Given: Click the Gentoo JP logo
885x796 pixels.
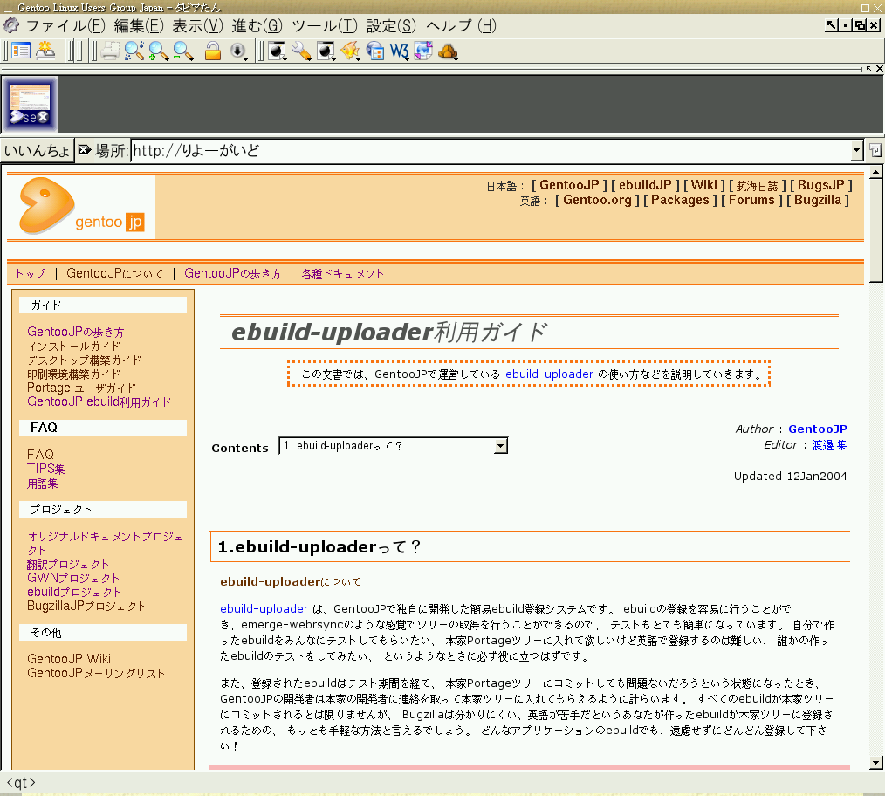Looking at the screenshot, I should (x=81, y=206).
